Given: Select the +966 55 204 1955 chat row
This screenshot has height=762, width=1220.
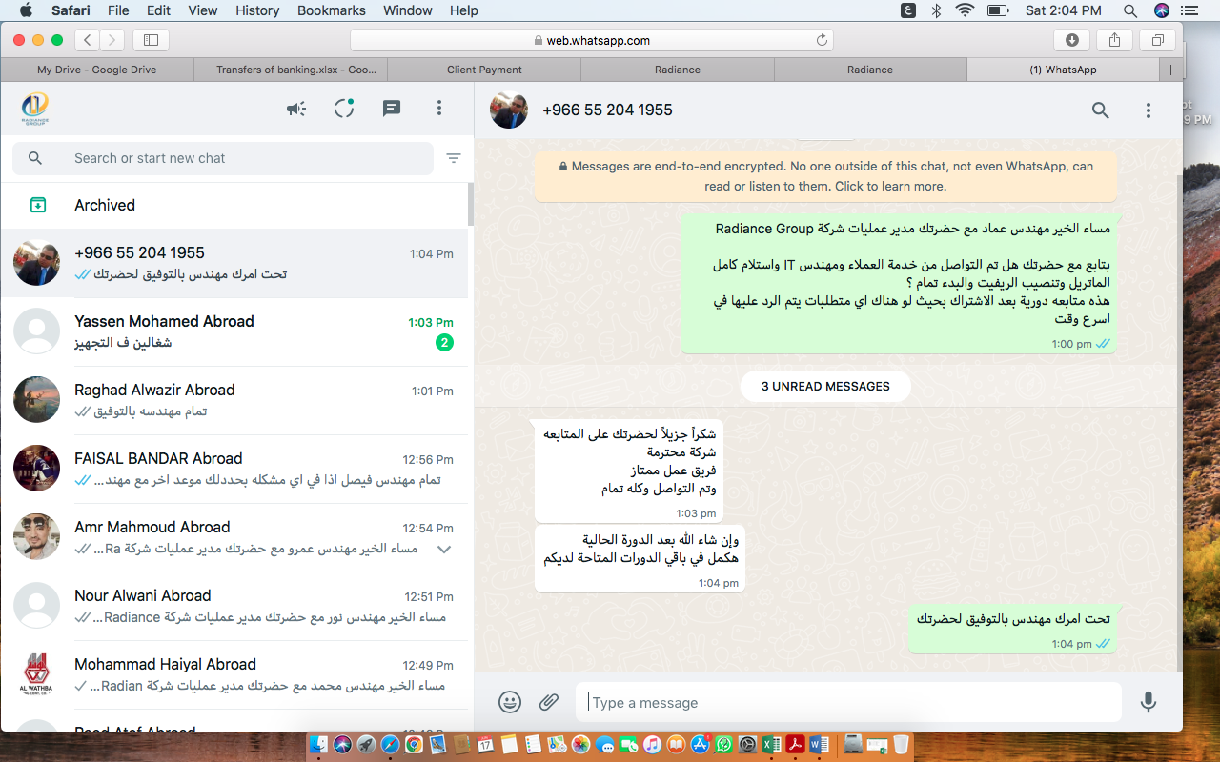Looking at the screenshot, I should coord(234,263).
